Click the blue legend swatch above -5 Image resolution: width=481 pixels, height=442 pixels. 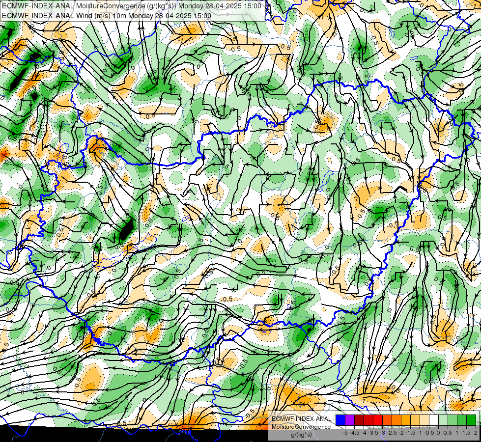(340, 420)
